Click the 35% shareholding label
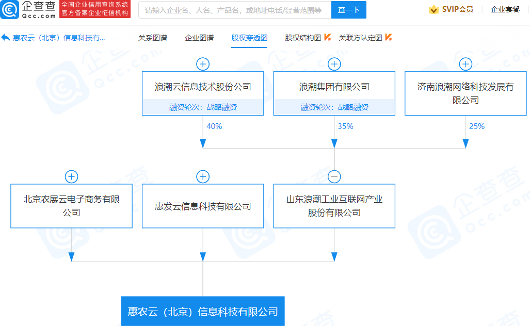 coord(345,126)
